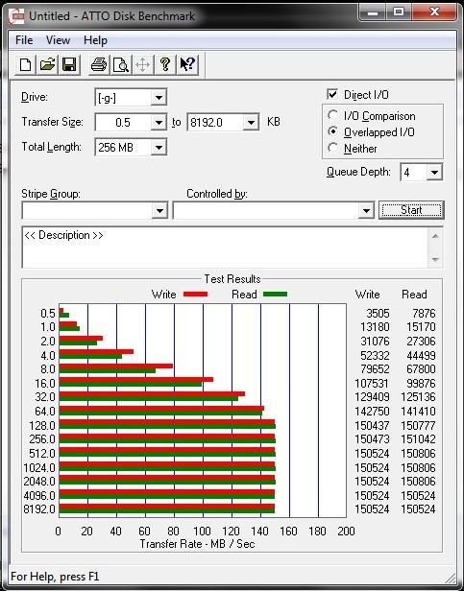Open the Drive dropdown showing [-g-]

coord(159,98)
